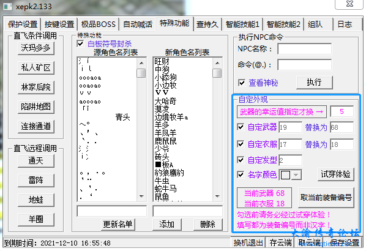This screenshot has width=366, height=251.
Task: Click the 存云端 button
Action: click(280, 243)
